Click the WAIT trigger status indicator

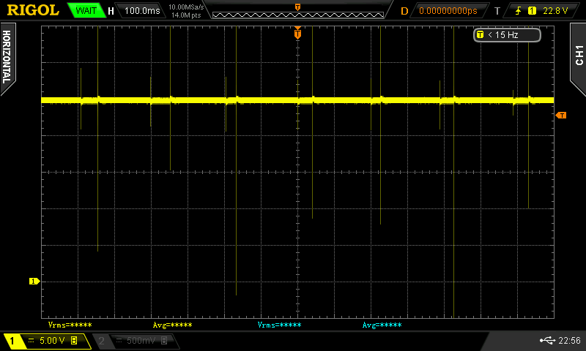[85, 11]
